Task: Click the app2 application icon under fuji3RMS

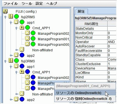Action: [x=16, y=99]
